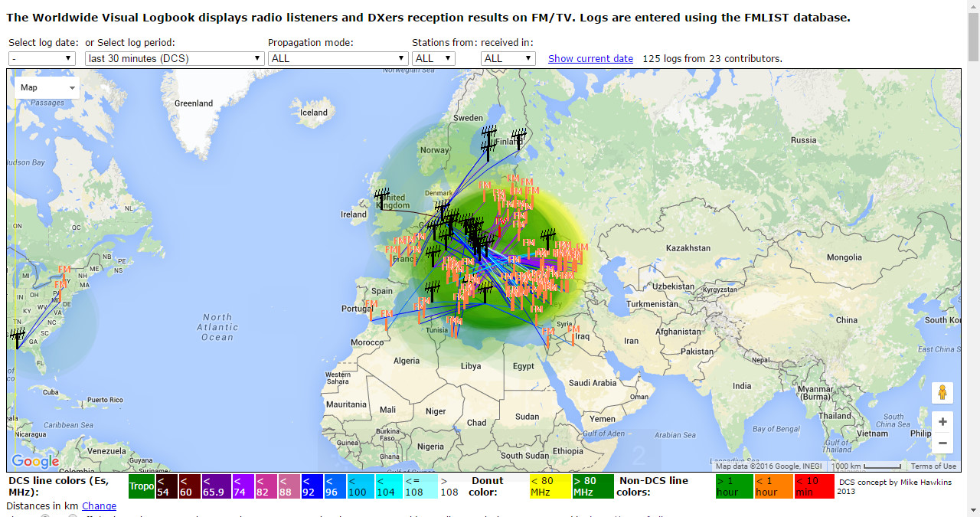This screenshot has height=517, width=980.
Task: Open the log period dropdown showing last 30 minutes
Action: (175, 58)
